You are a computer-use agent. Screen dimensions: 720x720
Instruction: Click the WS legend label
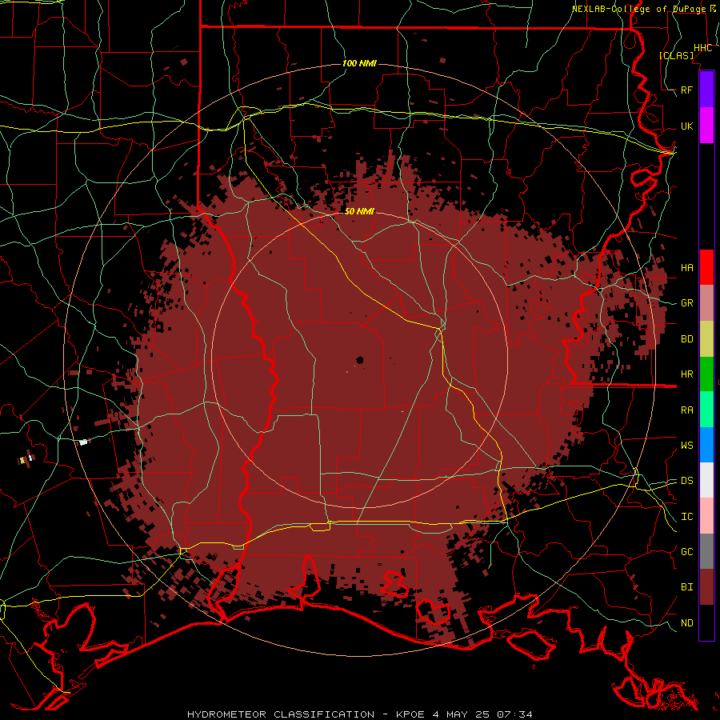pyautogui.click(x=687, y=445)
